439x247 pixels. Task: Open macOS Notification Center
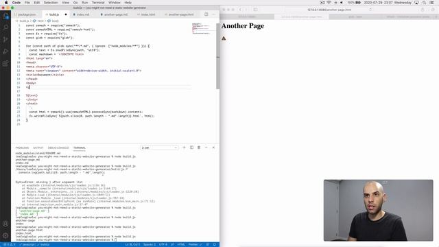point(432,3)
